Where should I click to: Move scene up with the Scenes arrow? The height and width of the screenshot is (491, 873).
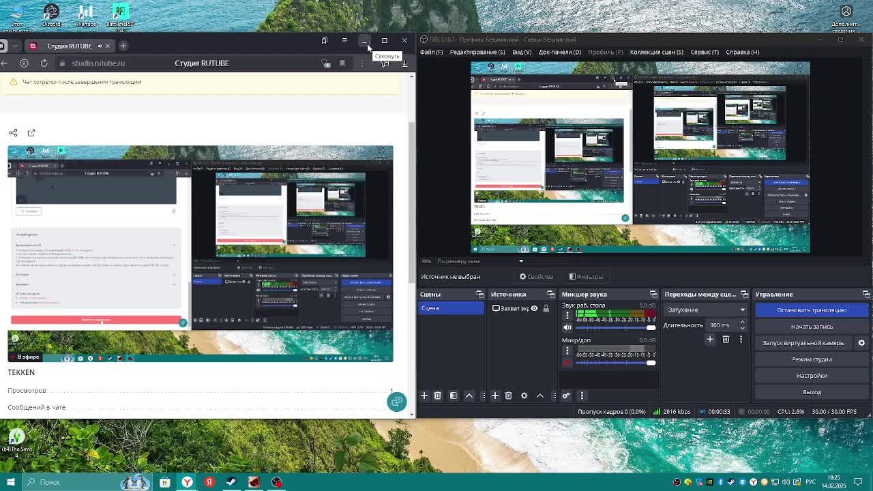pyautogui.click(x=469, y=396)
